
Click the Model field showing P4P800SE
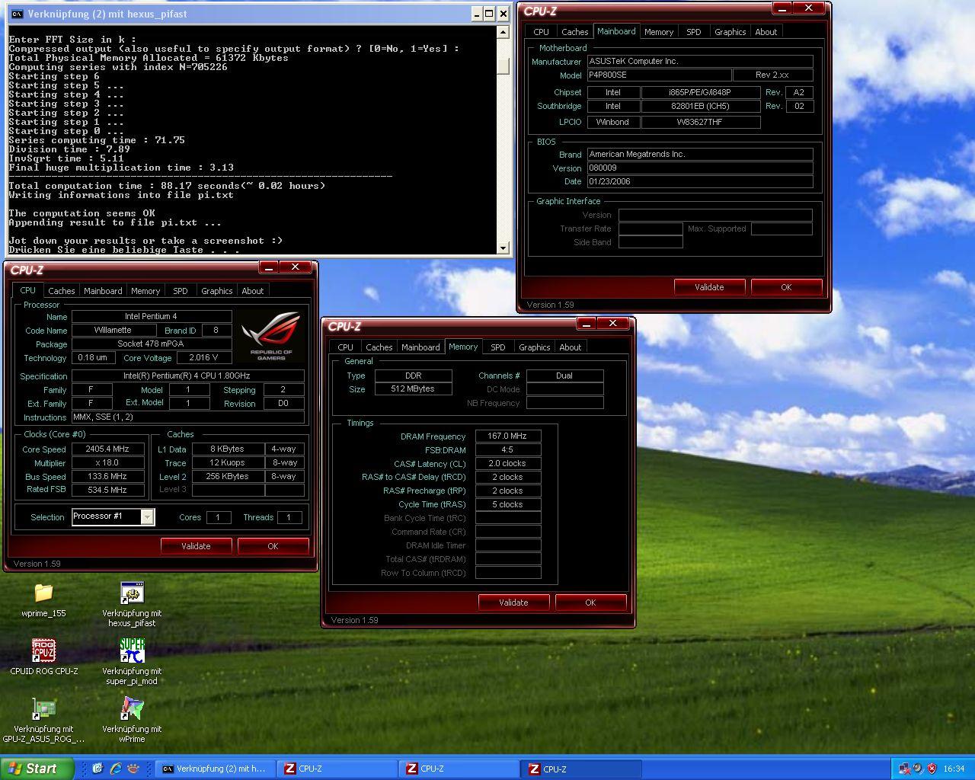pos(659,75)
